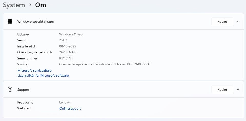Collapse the Support section chevron
Screen dimensions: 246x121
tap(238, 90)
